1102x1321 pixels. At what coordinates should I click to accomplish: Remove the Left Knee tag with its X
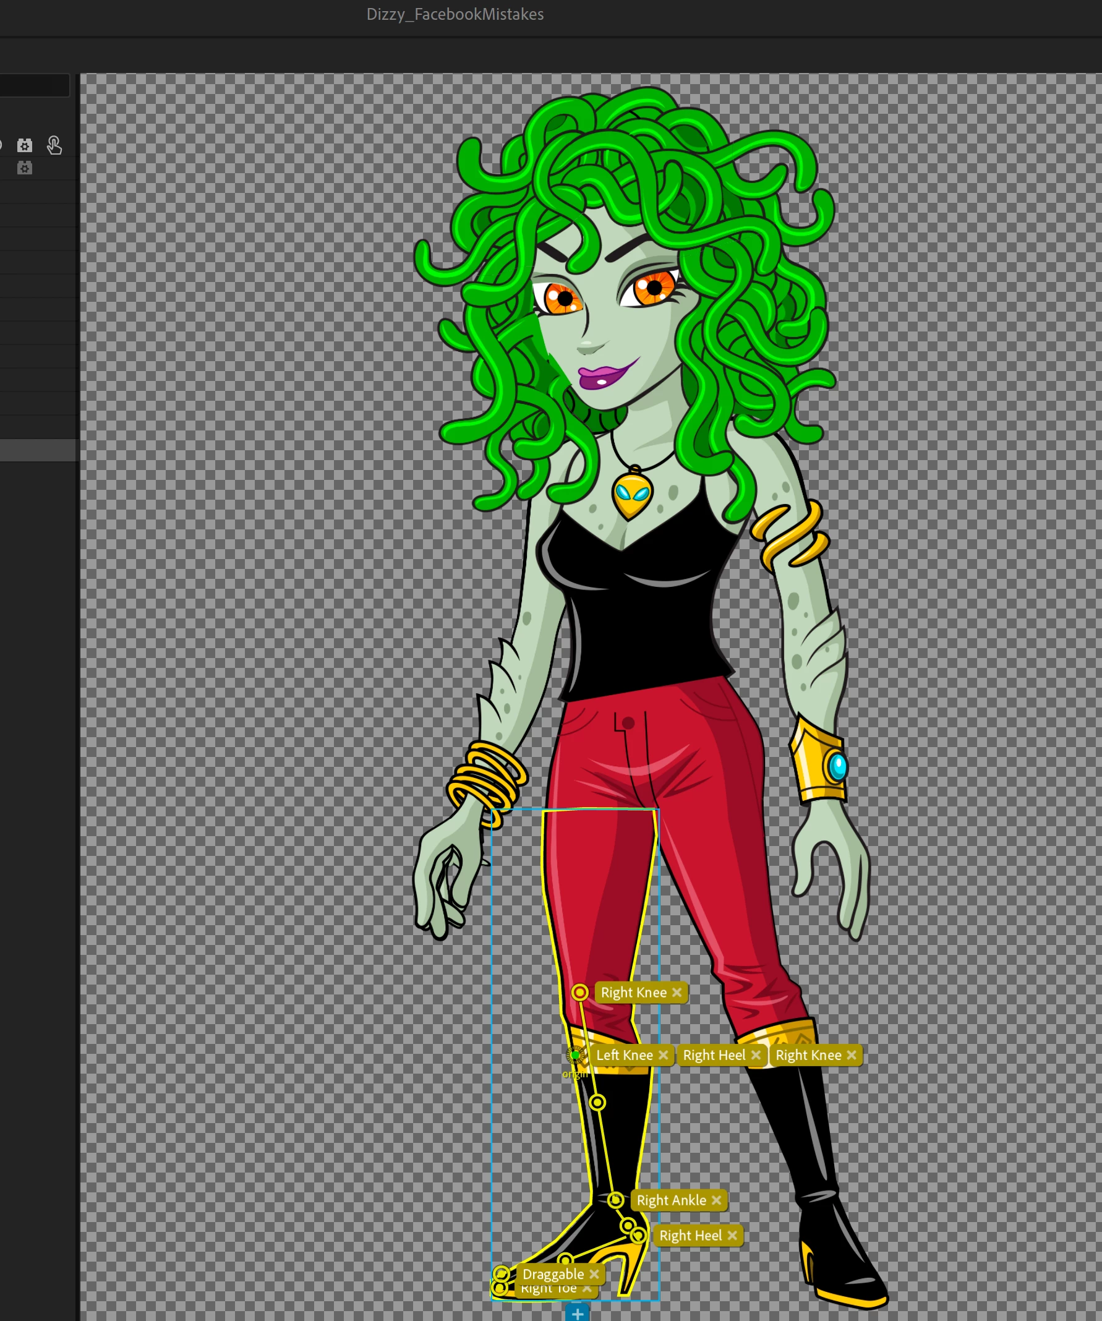(x=663, y=1055)
